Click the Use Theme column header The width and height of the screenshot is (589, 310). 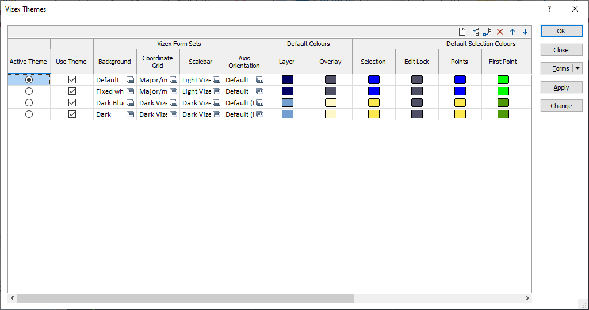click(71, 62)
